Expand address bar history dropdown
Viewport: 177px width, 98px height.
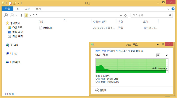121,15
